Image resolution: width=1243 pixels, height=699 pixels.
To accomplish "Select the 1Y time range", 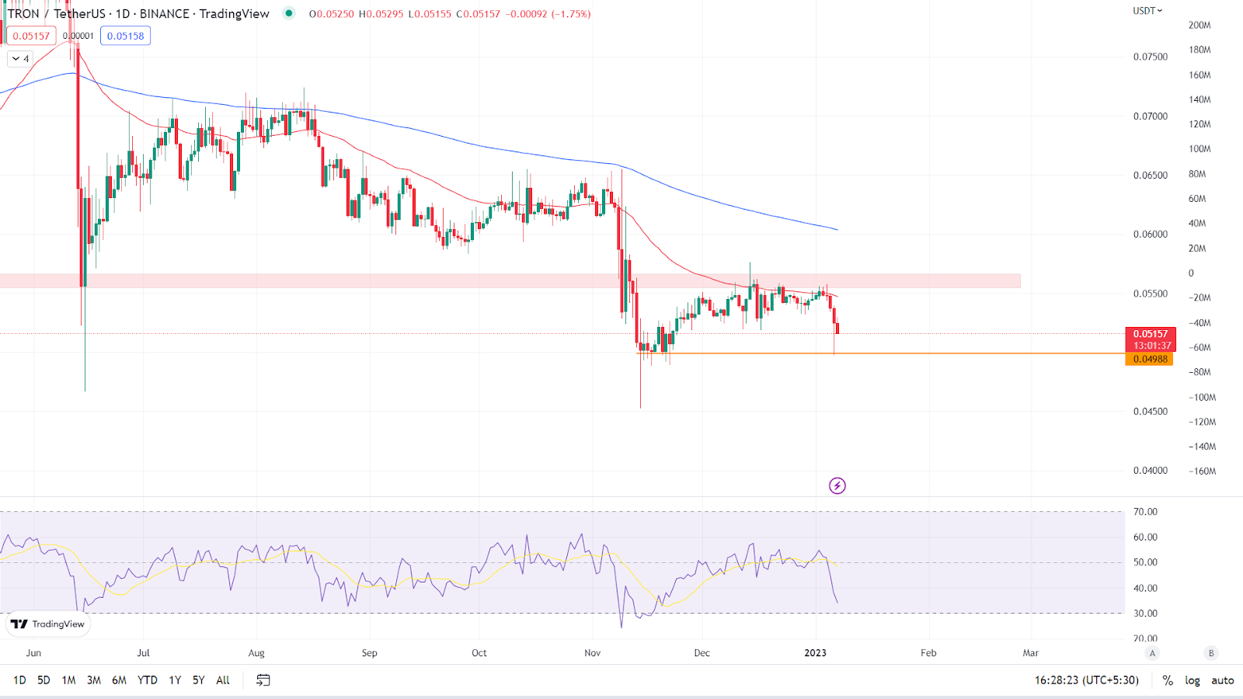I will pos(176,680).
